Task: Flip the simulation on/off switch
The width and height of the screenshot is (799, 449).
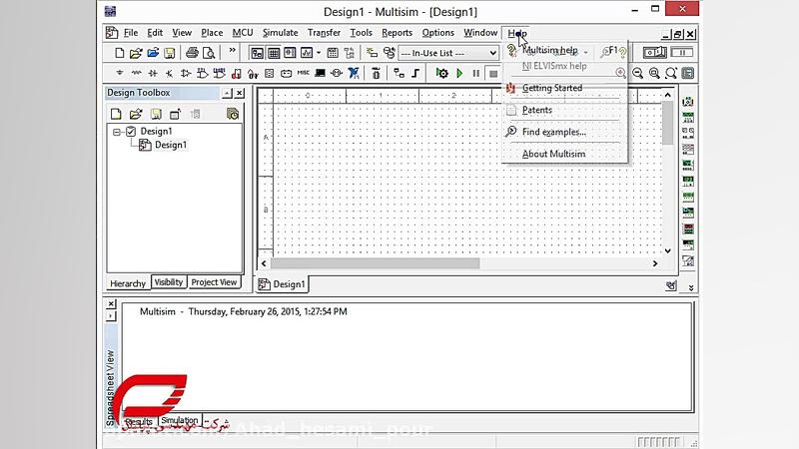Action: click(x=655, y=52)
